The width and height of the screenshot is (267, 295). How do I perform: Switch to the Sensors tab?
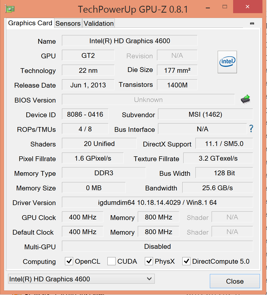click(x=68, y=23)
